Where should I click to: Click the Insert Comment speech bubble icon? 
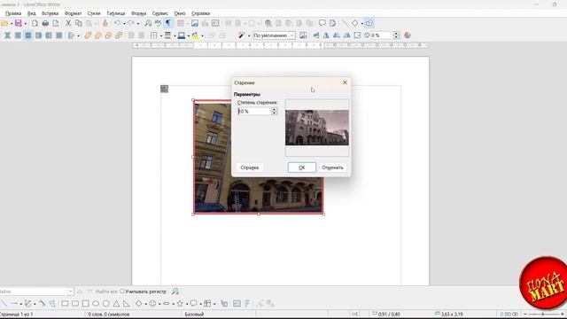322,24
